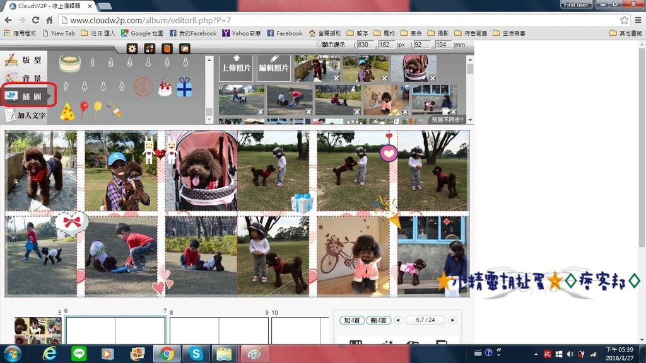
Task: Pick the large round cake sticker
Action: click(x=69, y=64)
